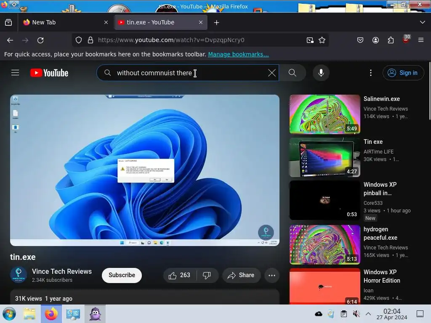
Task: Open the cloud tray icon
Action: pyautogui.click(x=319, y=314)
